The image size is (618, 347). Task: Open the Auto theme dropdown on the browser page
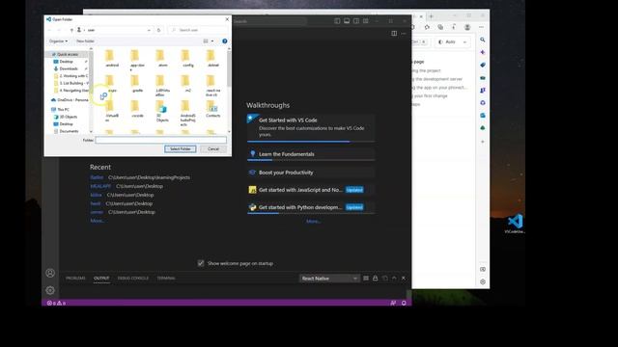point(452,41)
